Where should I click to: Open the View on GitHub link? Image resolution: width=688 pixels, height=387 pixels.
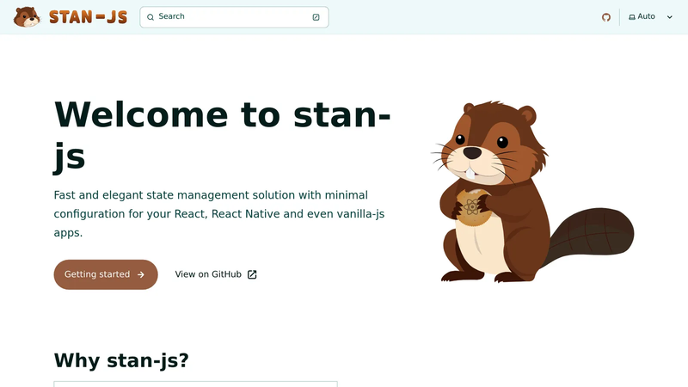coord(216,274)
